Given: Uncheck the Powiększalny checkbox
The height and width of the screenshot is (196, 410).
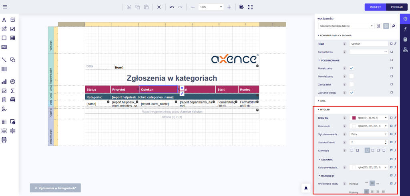Looking at the screenshot, I should [352, 68].
